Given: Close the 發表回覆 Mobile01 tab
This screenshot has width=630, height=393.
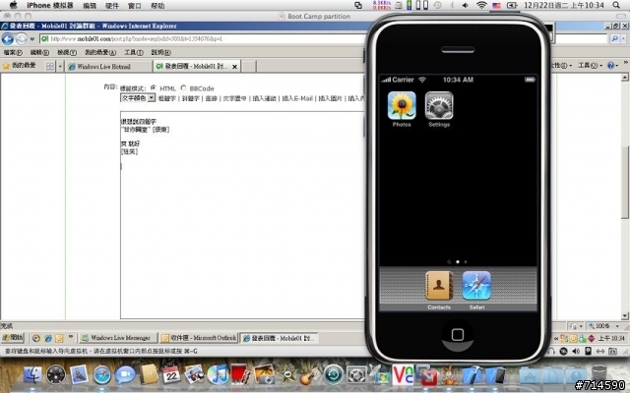Looking at the screenshot, I should [234, 67].
